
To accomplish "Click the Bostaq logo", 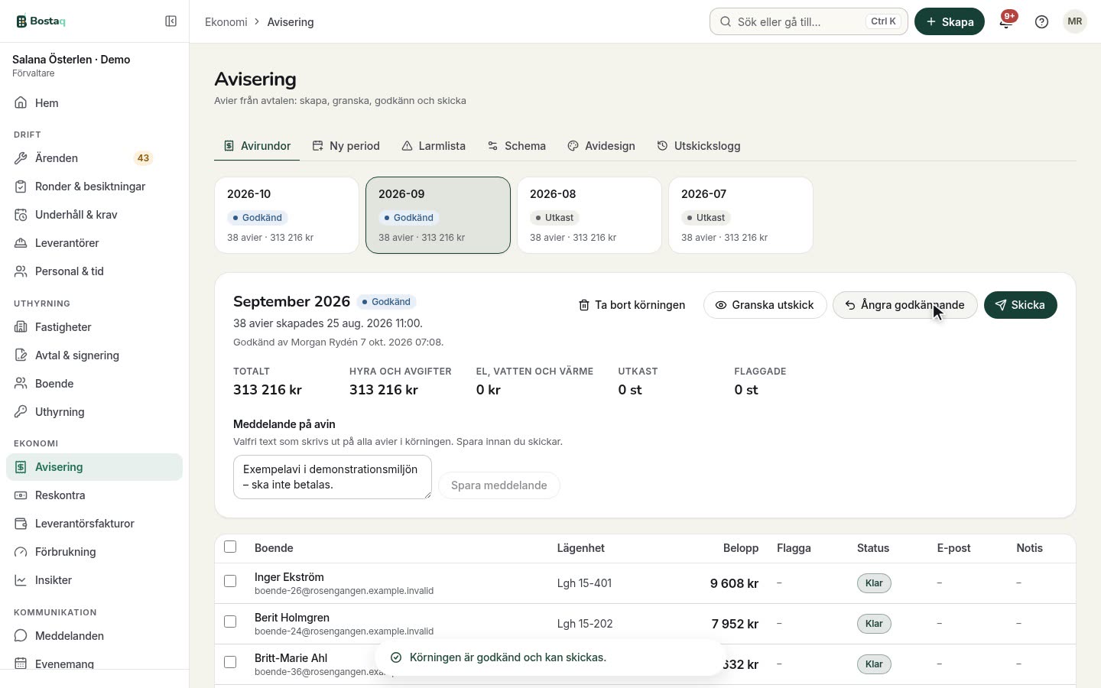I will [x=41, y=21].
